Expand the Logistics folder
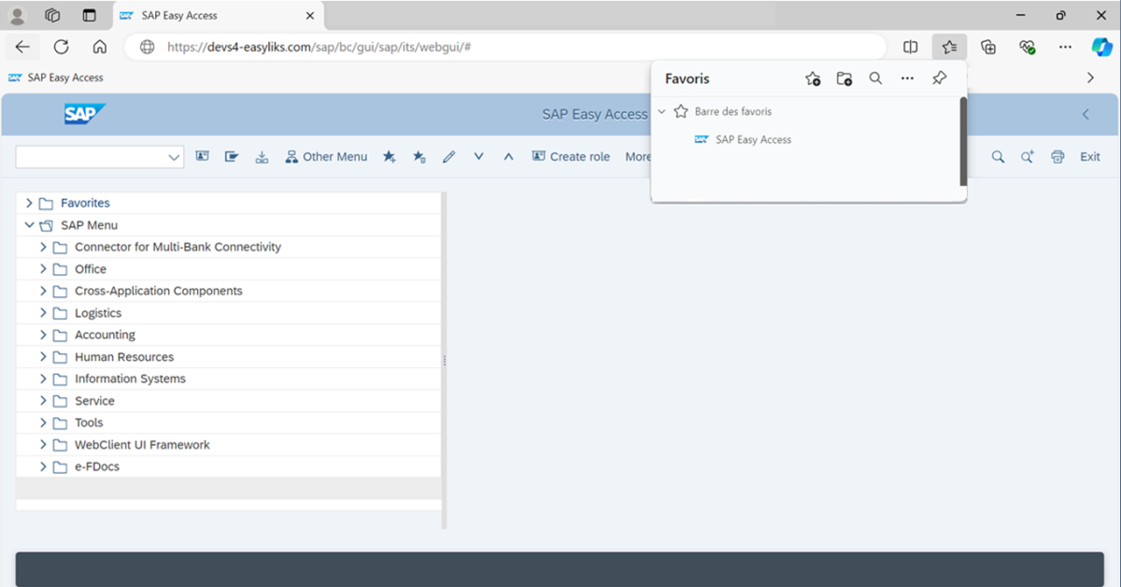 [44, 312]
